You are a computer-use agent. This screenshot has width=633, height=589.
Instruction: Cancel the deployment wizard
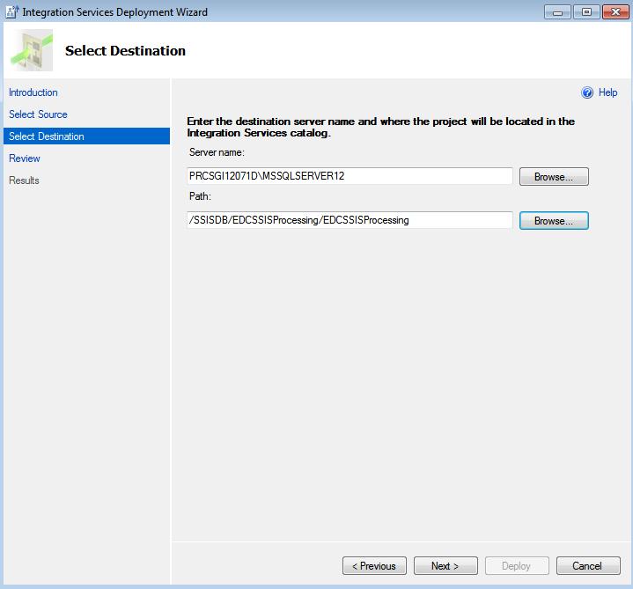click(x=587, y=566)
